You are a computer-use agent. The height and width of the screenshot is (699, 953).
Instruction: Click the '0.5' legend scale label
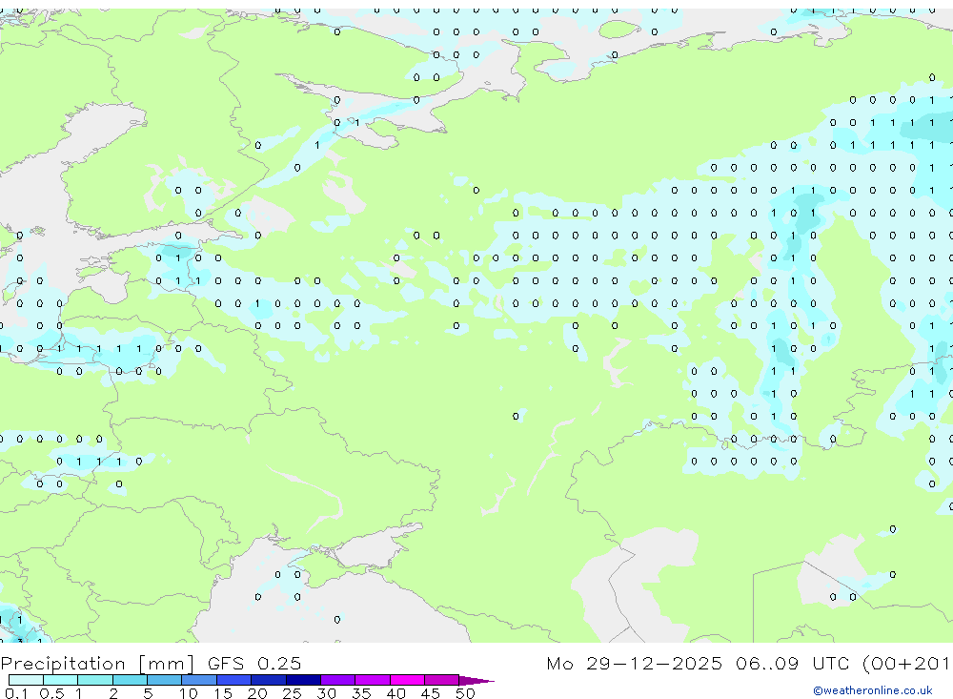click(x=51, y=693)
